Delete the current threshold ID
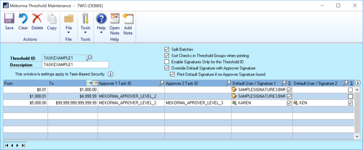Image resolution: width=363 pixels, height=150 pixels. 37,22
